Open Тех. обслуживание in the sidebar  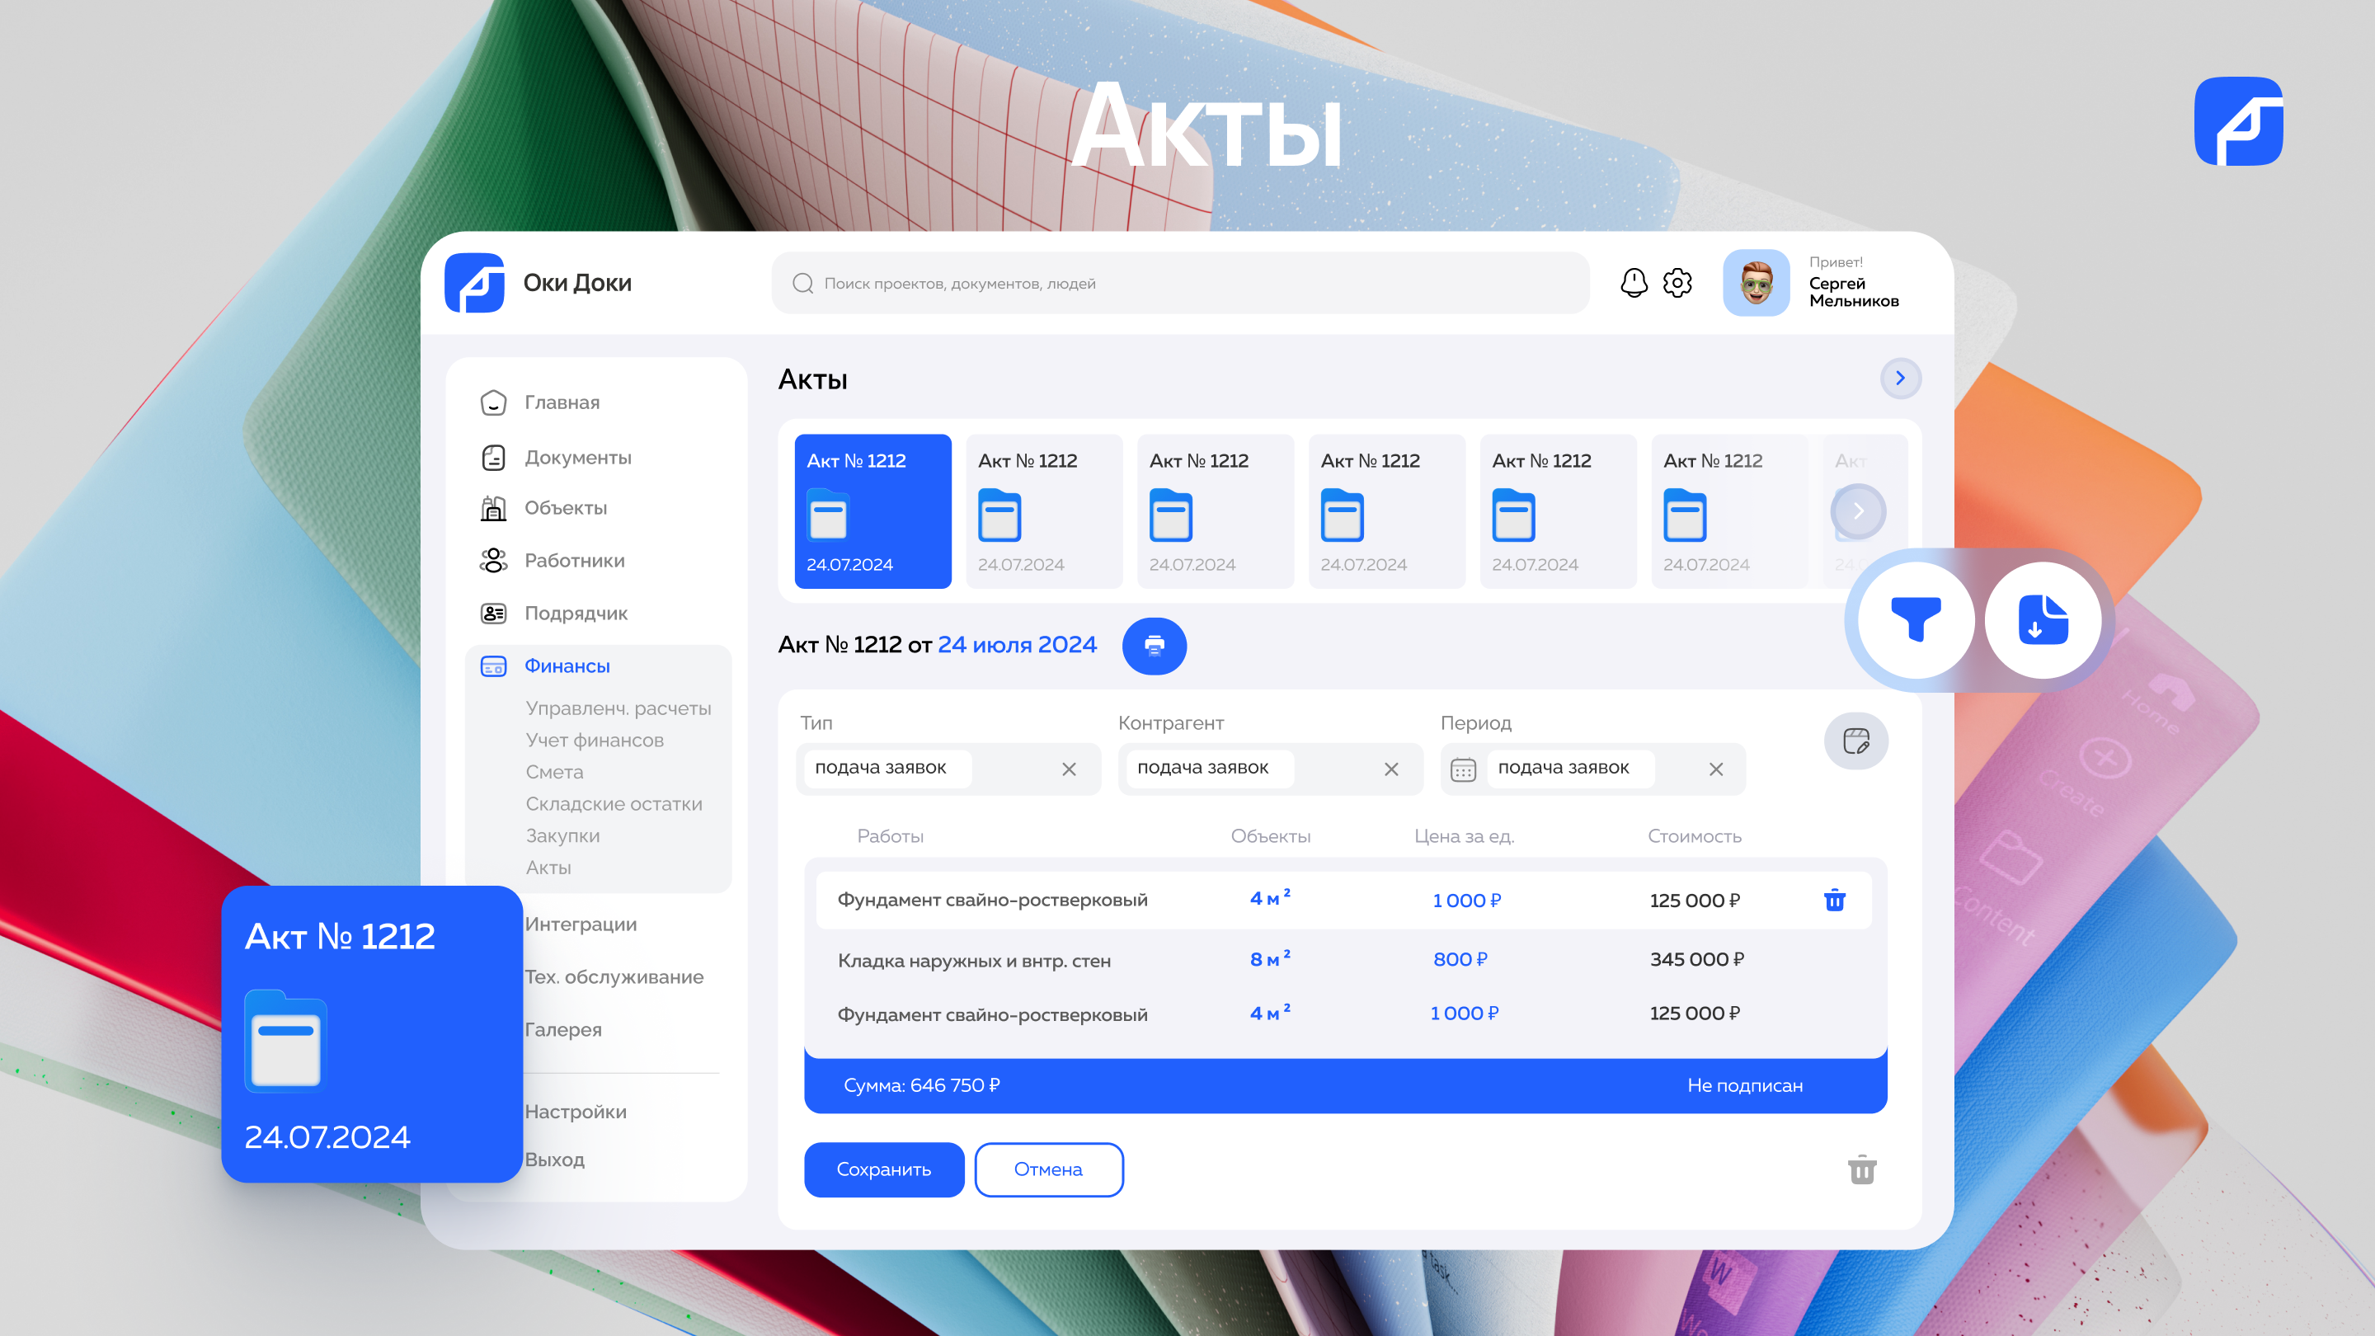click(614, 976)
